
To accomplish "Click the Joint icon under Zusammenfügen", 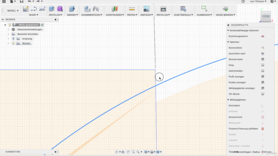I will click(96, 9).
